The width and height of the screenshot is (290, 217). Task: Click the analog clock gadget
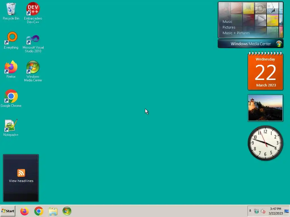point(265,143)
